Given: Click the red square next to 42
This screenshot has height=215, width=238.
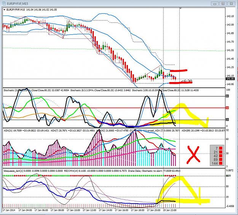Looking at the screenshot, I should pos(220,156).
